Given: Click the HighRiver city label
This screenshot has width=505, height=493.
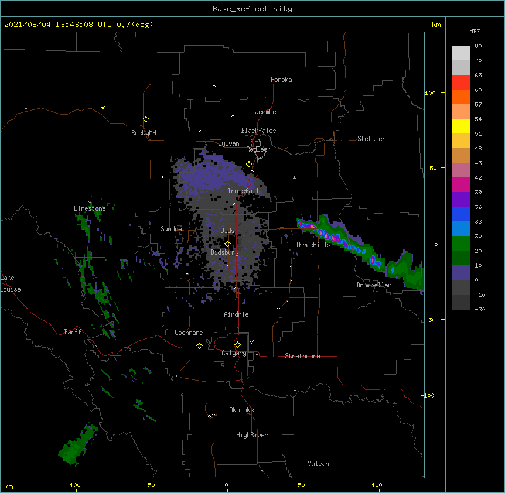Looking at the screenshot, I should [252, 435].
